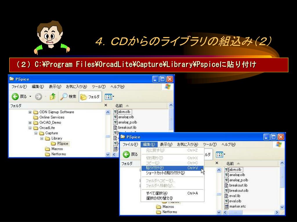Click horizontal scrollbar thumb in front file list
This screenshot has height=222, width=297.
[235, 212]
